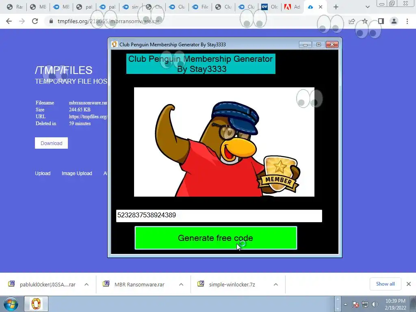
Task: Click the file size 244.65 KB
Action: (x=80, y=110)
